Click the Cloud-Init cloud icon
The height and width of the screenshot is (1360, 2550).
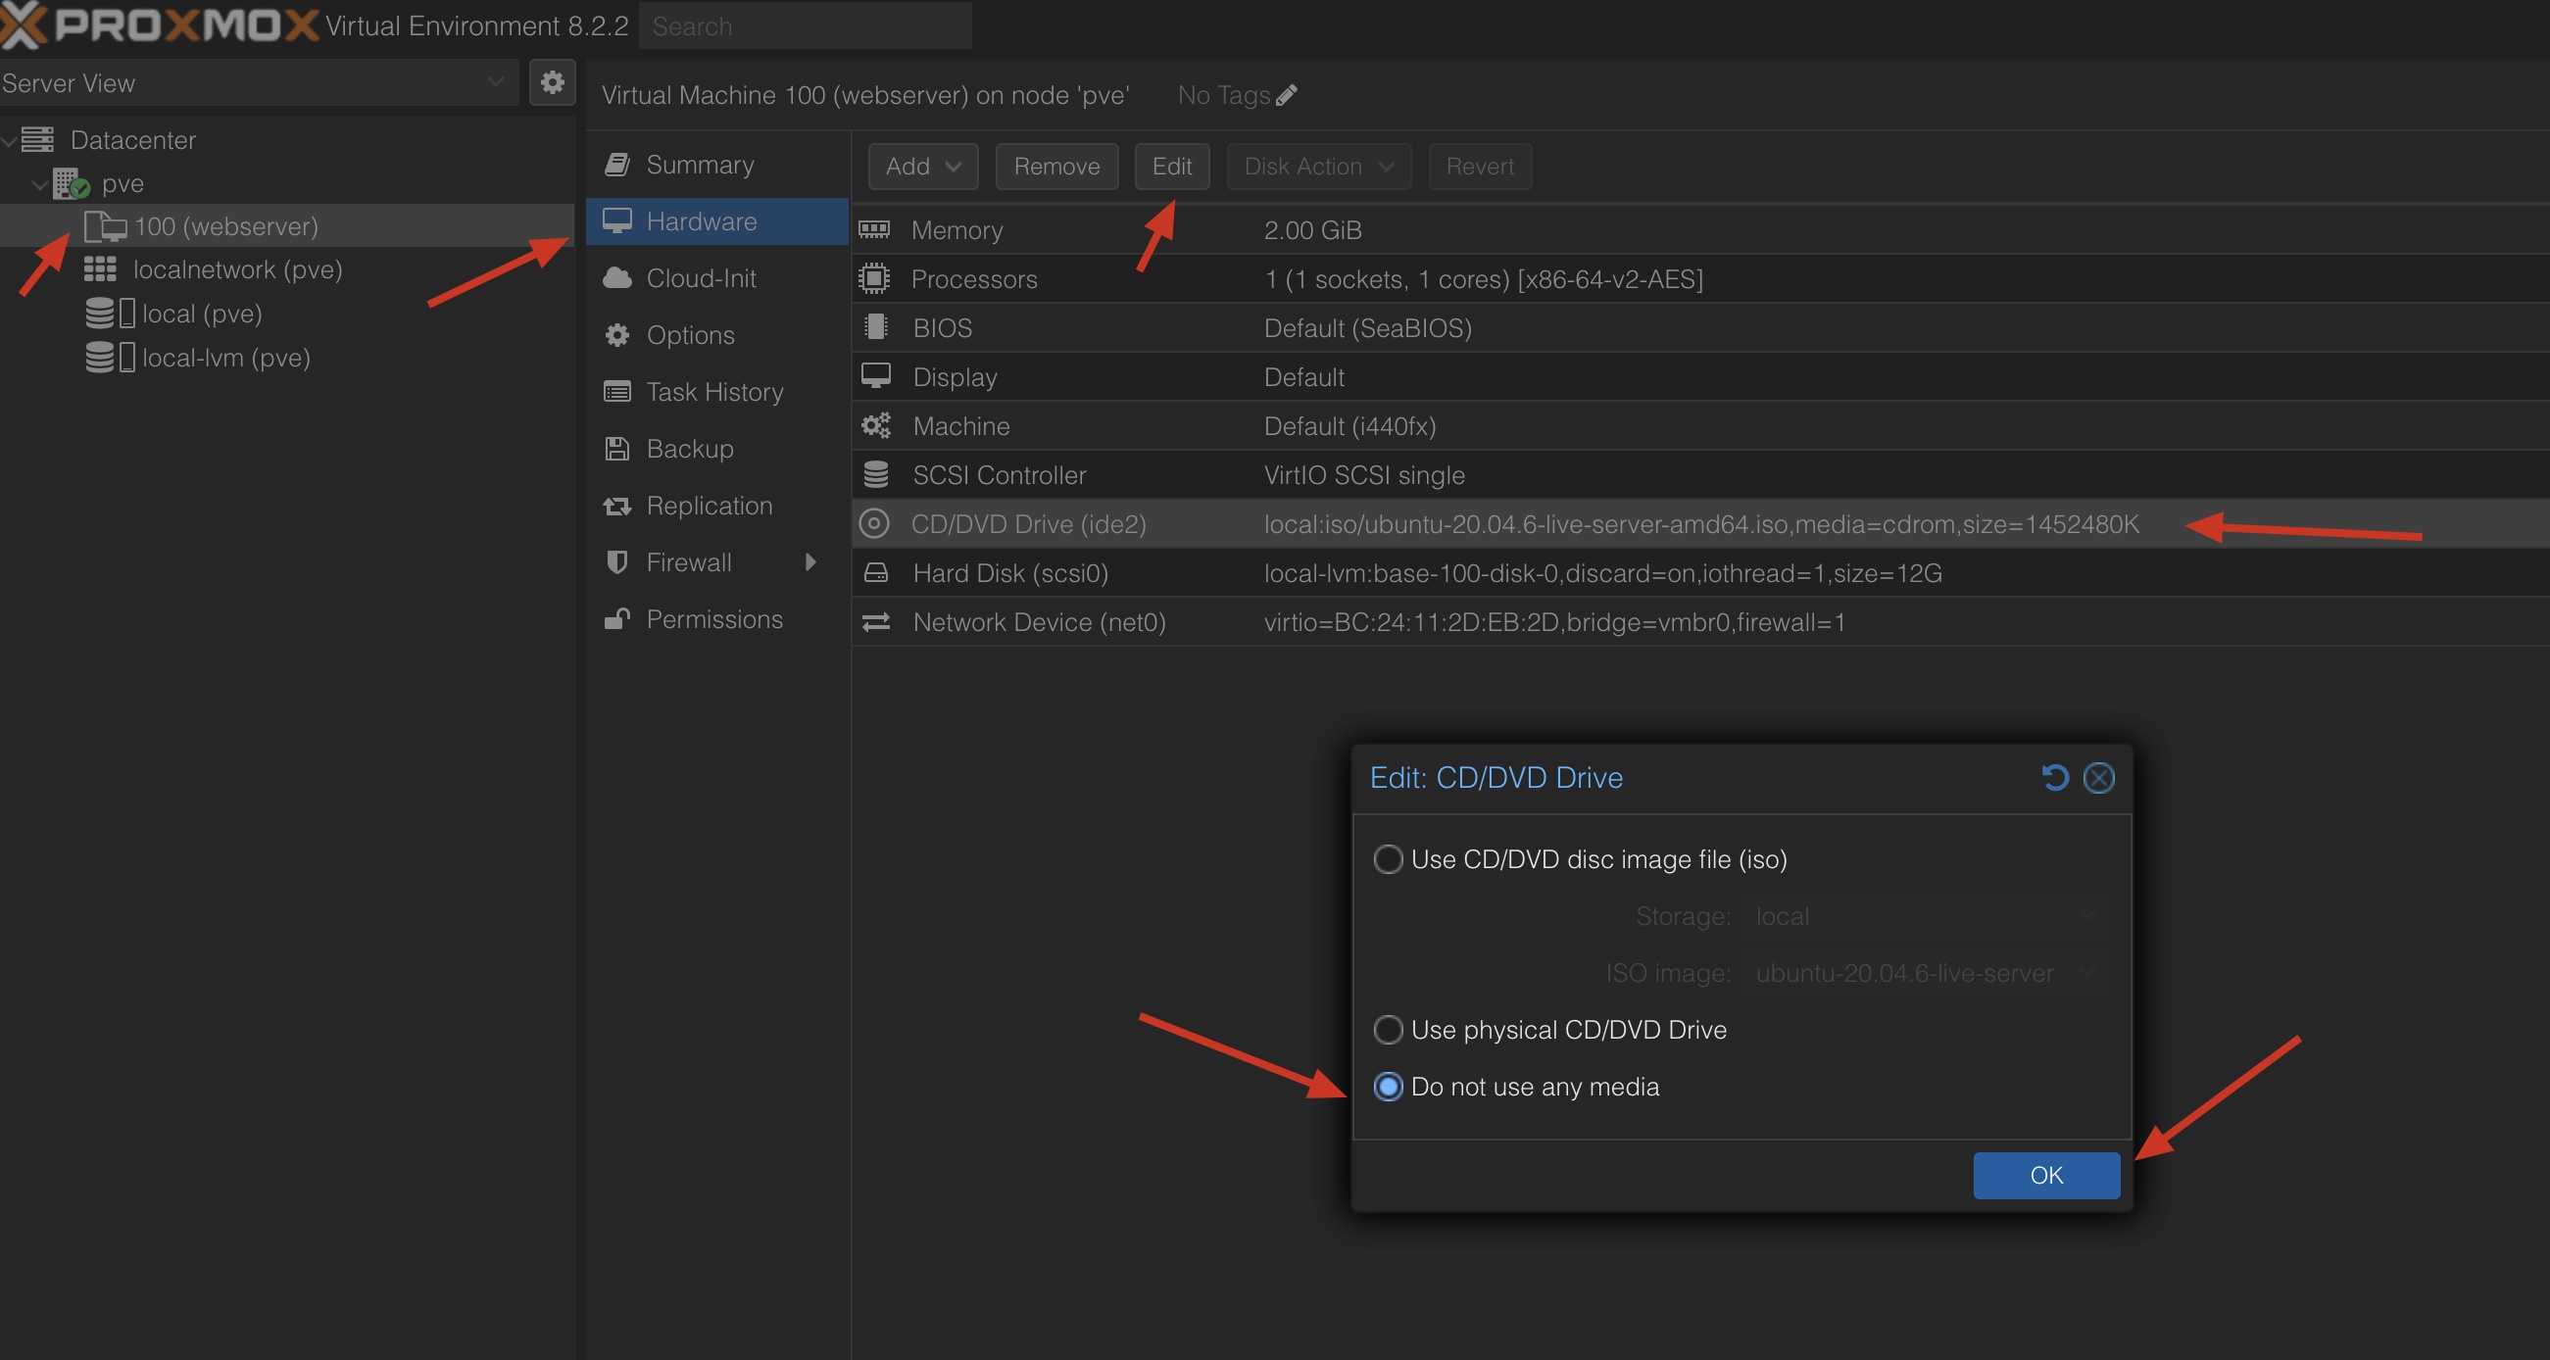616,278
